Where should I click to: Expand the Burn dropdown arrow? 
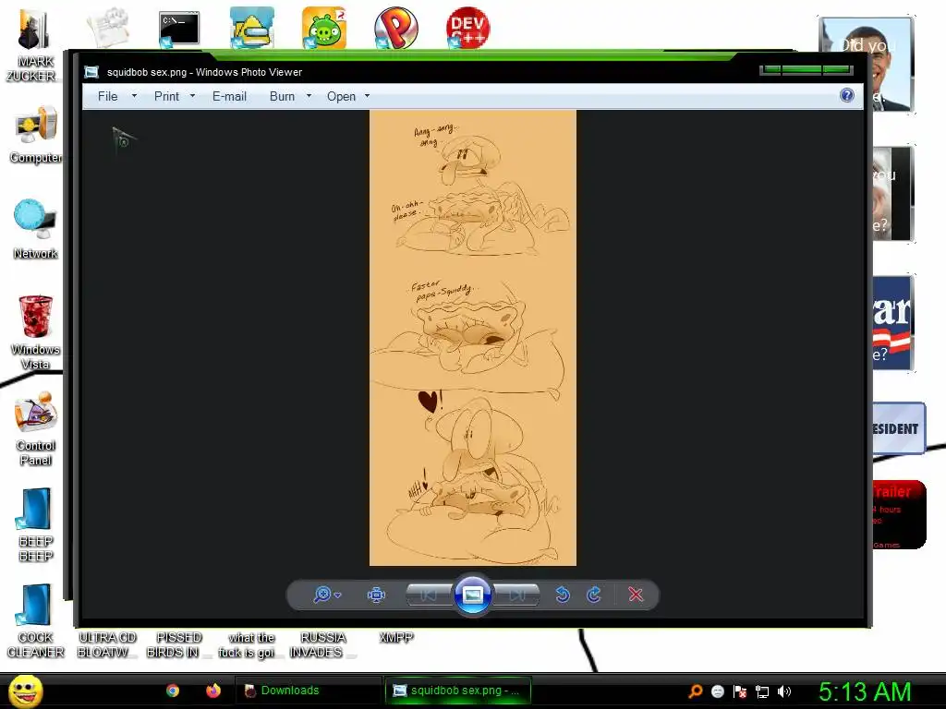tap(309, 96)
